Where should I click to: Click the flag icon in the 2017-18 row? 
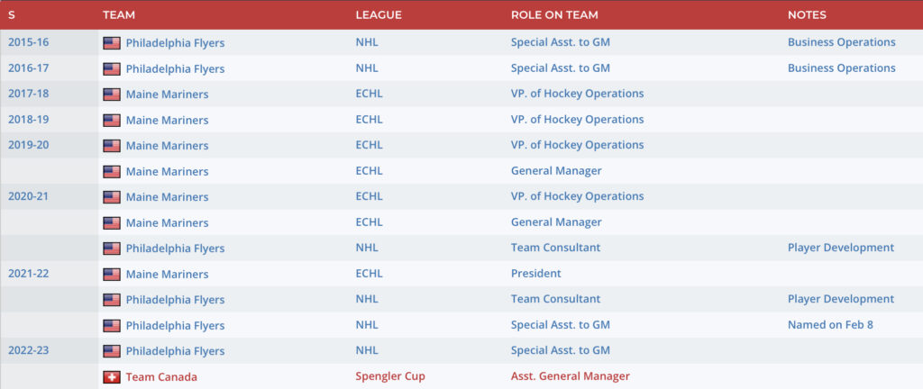pyautogui.click(x=112, y=95)
